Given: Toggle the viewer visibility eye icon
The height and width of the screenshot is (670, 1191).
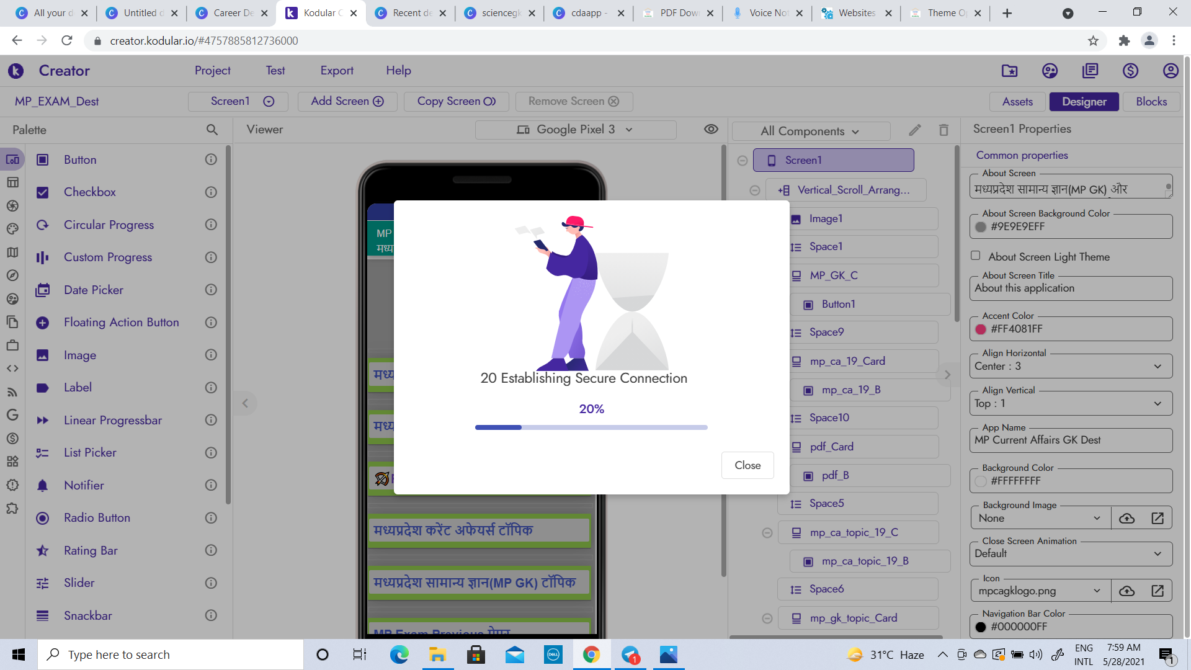Looking at the screenshot, I should pos(711,129).
